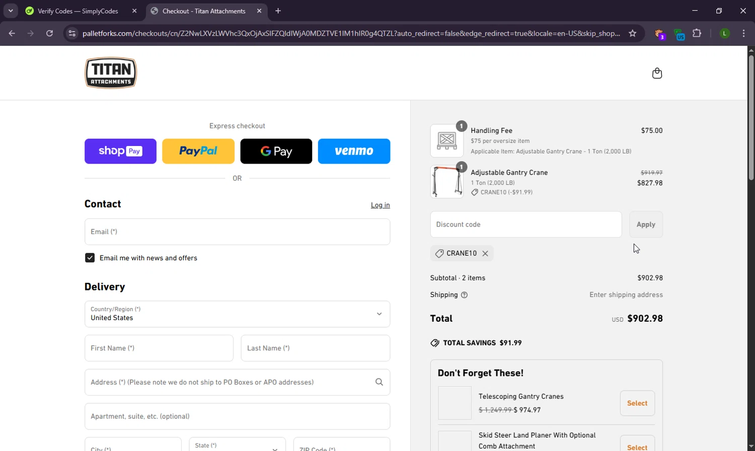Click the Apply discount button

(x=646, y=224)
